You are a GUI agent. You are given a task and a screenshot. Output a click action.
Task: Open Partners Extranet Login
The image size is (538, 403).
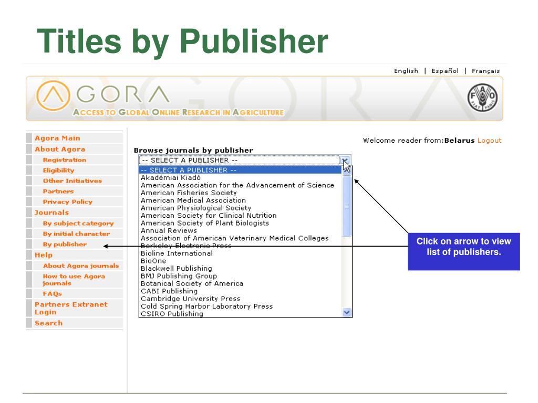pos(71,309)
